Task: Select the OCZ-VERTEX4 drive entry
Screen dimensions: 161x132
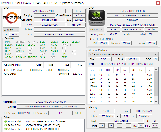Action: [43, 125]
